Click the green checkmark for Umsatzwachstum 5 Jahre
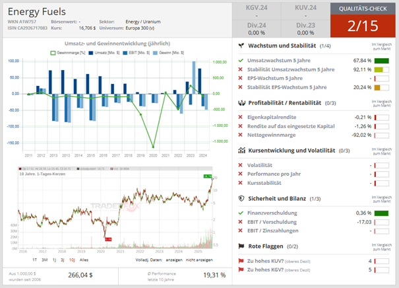The height and width of the screenshot is (288, 399). (x=241, y=61)
